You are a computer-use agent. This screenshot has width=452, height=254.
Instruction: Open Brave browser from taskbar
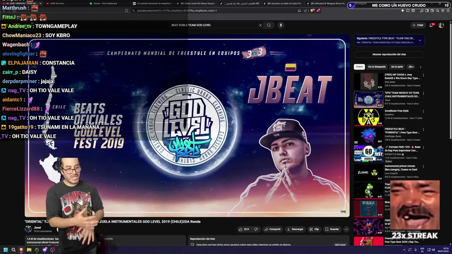21,250
